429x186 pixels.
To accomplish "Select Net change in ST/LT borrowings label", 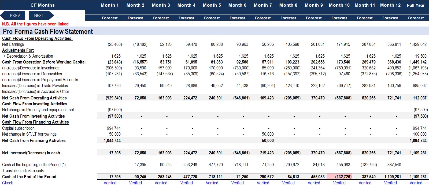I will 29,134.
